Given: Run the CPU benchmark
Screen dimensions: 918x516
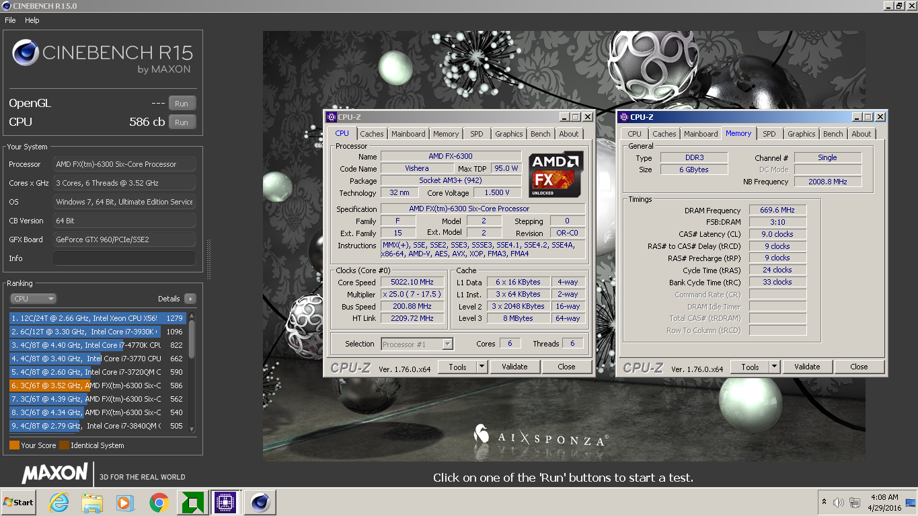Looking at the screenshot, I should tap(182, 122).
